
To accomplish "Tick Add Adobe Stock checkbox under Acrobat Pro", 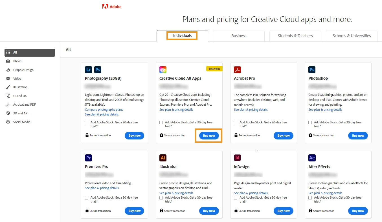I will (236, 123).
